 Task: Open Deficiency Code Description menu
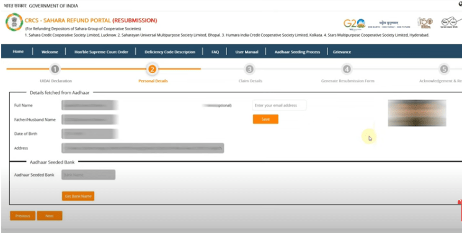pyautogui.click(x=170, y=52)
